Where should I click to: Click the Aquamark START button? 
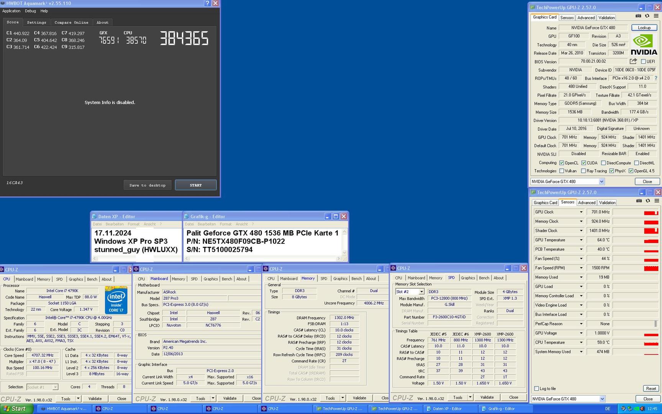(x=196, y=185)
